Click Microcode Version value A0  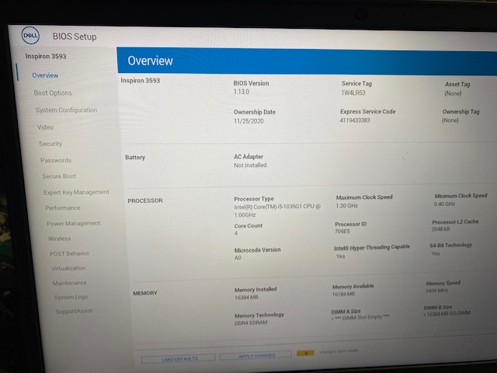[238, 257]
